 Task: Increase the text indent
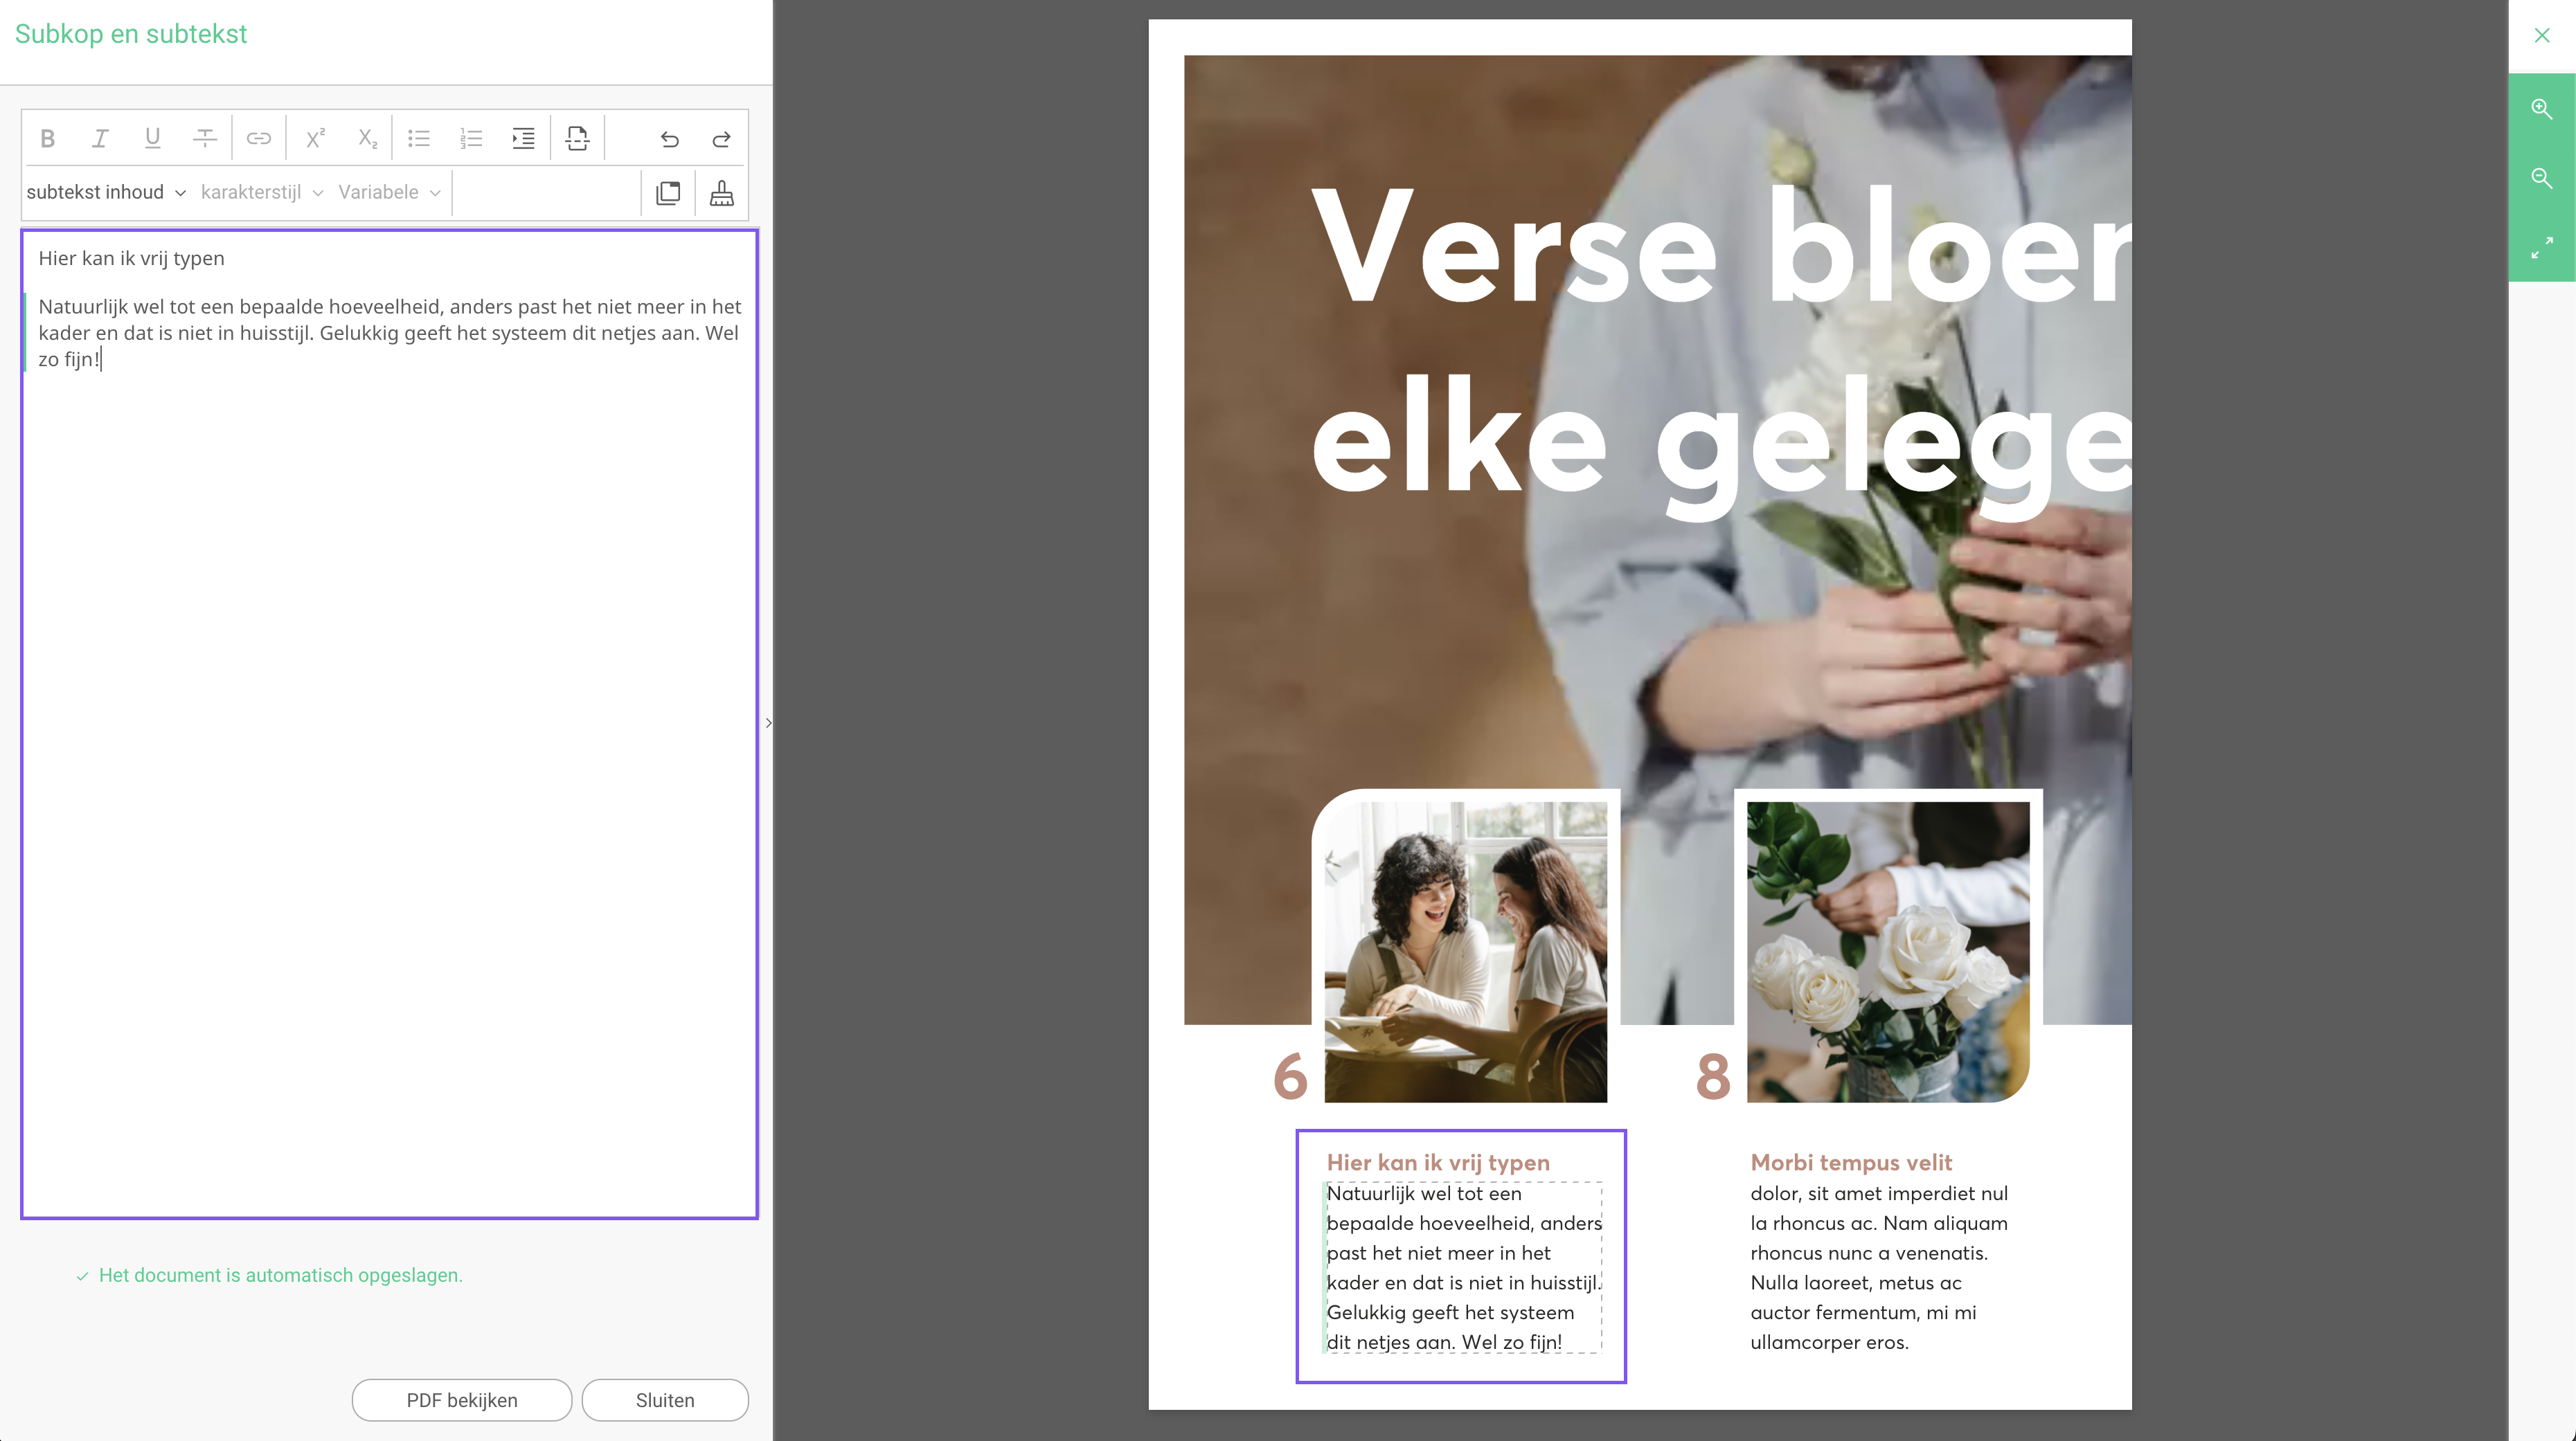(523, 138)
